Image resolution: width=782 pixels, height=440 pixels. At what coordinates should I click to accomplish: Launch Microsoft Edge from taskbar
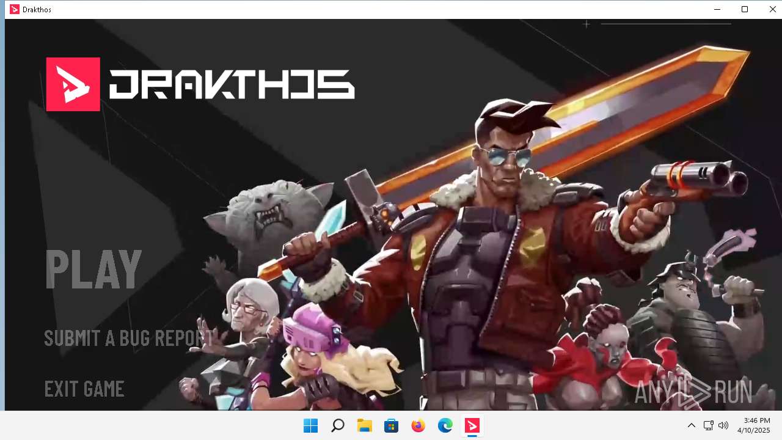click(445, 425)
